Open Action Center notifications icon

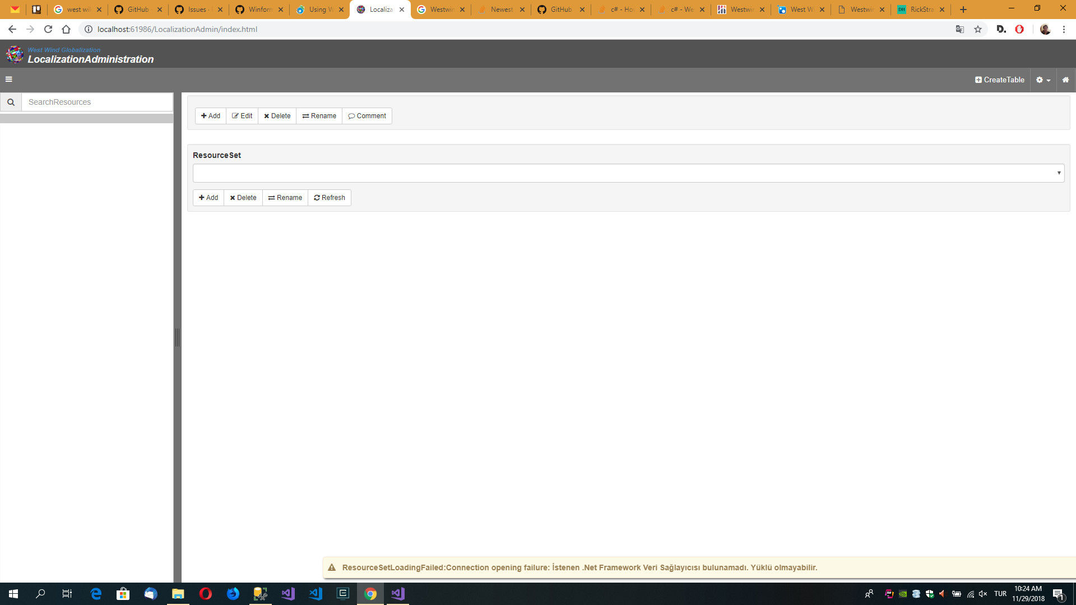click(x=1058, y=594)
